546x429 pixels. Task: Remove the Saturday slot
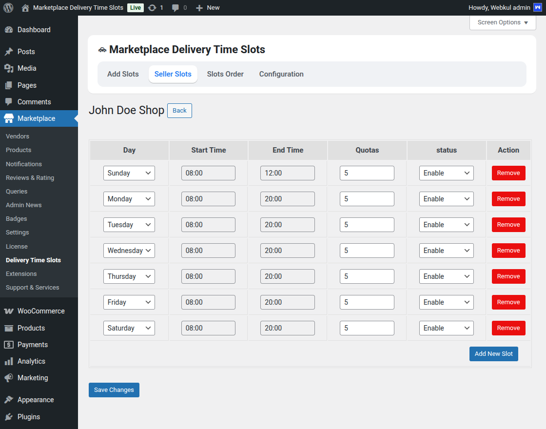508,328
